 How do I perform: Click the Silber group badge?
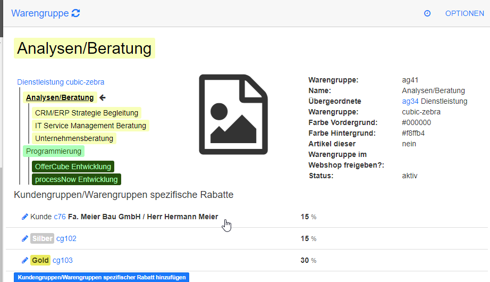coord(42,238)
